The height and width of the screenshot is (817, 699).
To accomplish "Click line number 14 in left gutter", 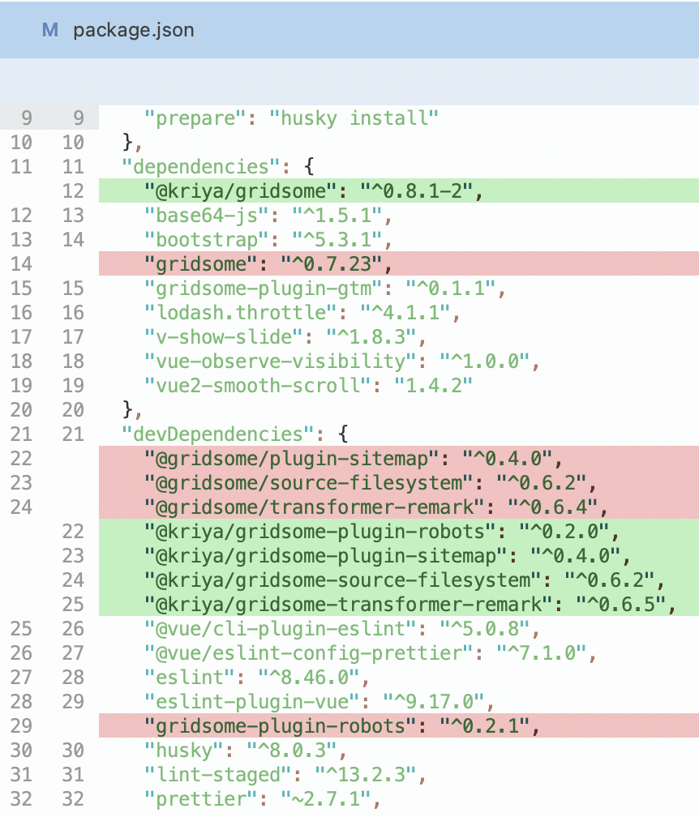I will (x=25, y=263).
